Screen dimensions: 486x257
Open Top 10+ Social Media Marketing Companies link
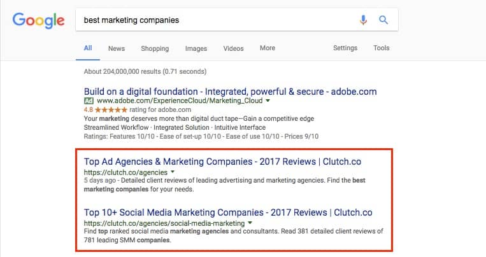(x=228, y=212)
